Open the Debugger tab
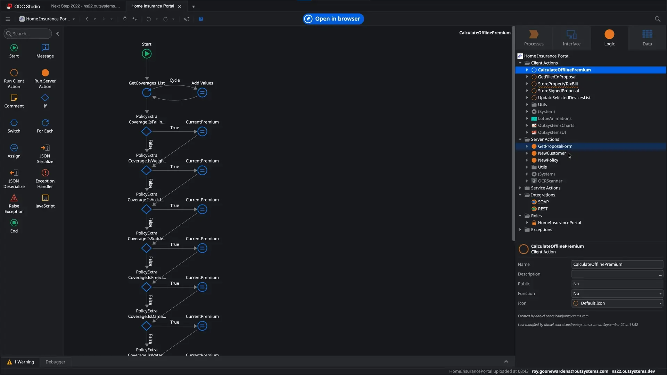Screen dimensions: 667x375 coord(55,362)
